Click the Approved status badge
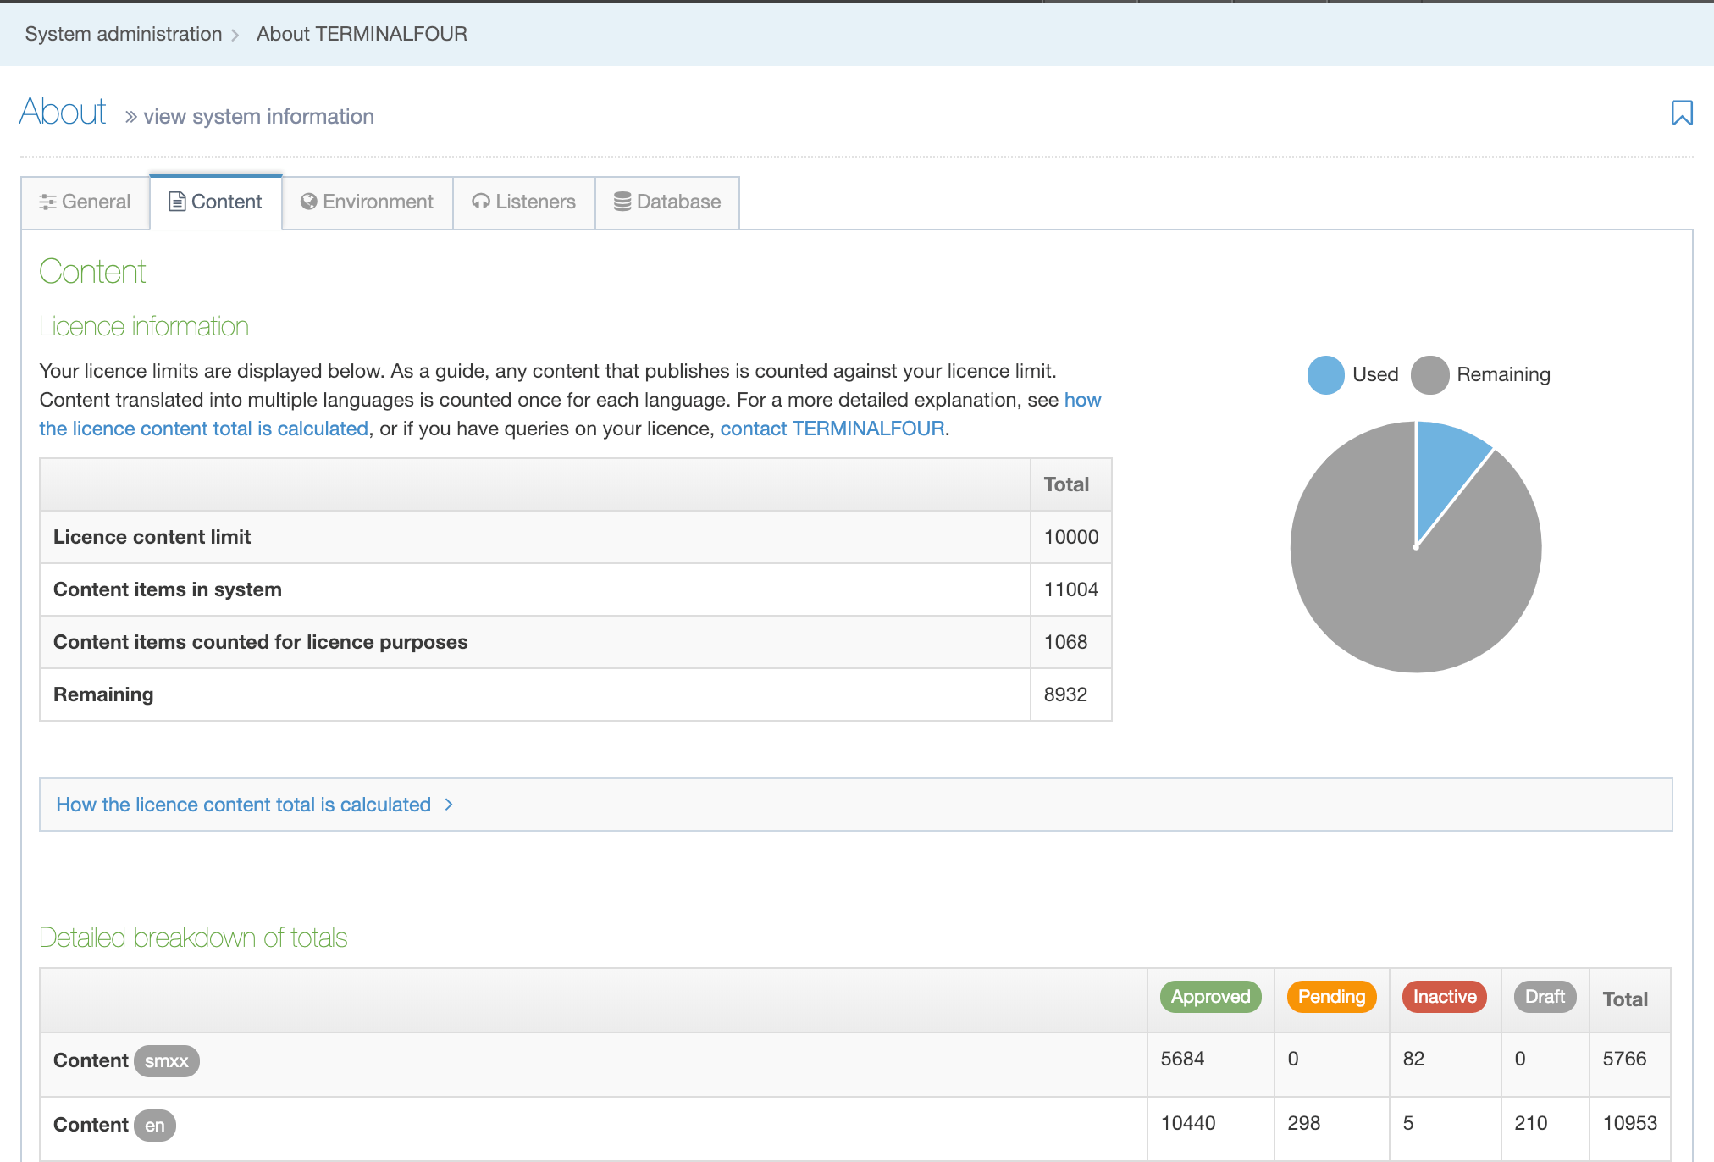This screenshot has height=1162, width=1714. tap(1210, 997)
